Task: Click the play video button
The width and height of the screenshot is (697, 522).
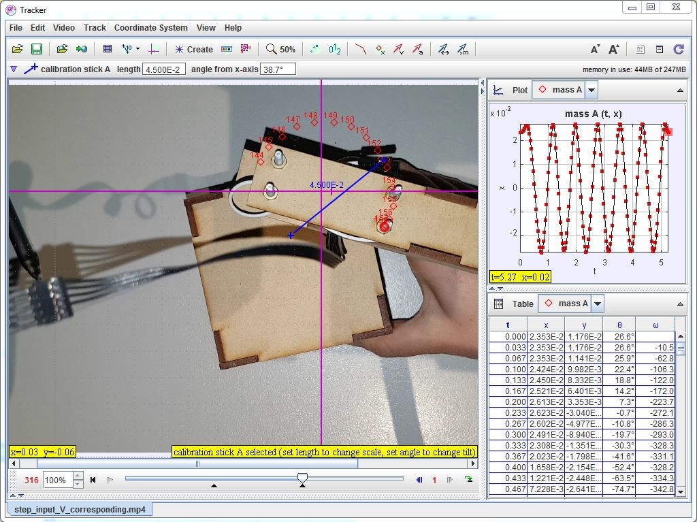Action: click(x=110, y=480)
